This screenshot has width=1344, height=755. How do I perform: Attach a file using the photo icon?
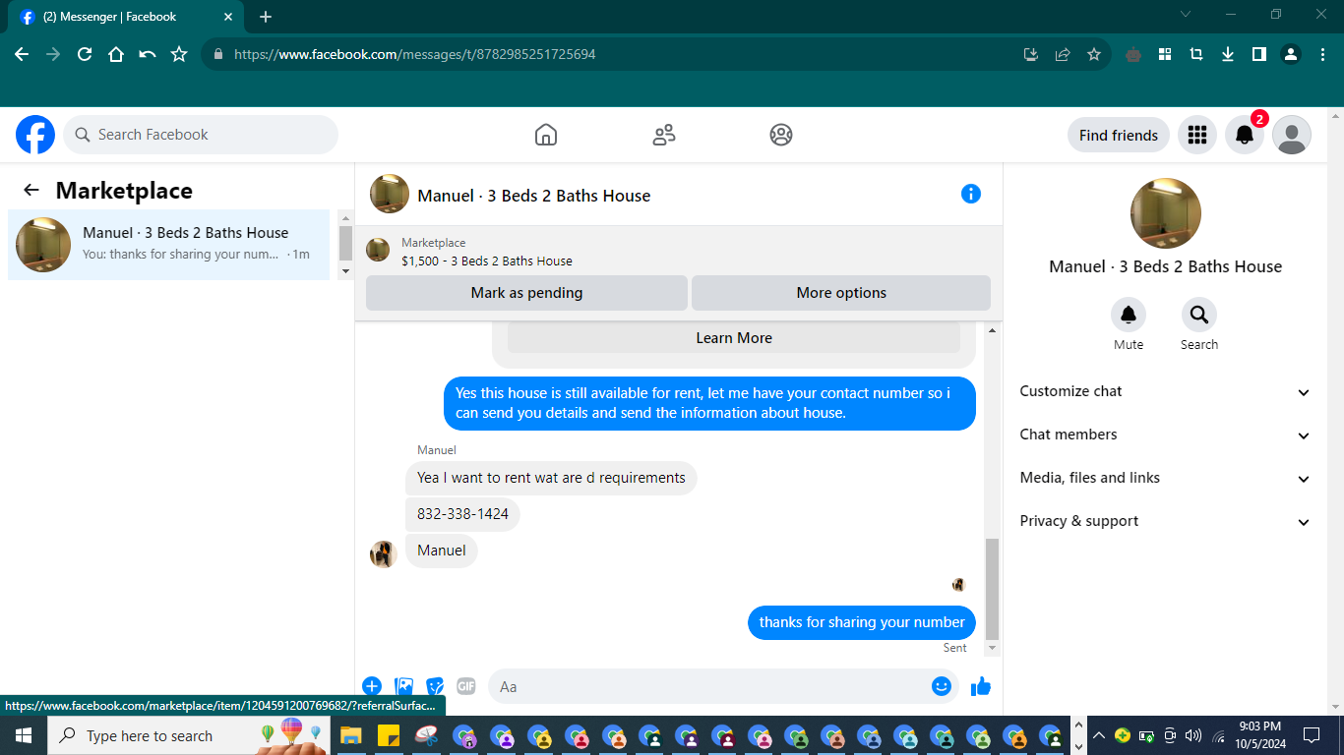tap(403, 686)
